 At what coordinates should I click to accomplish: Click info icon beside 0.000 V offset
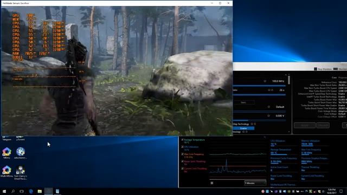(x=269, y=115)
